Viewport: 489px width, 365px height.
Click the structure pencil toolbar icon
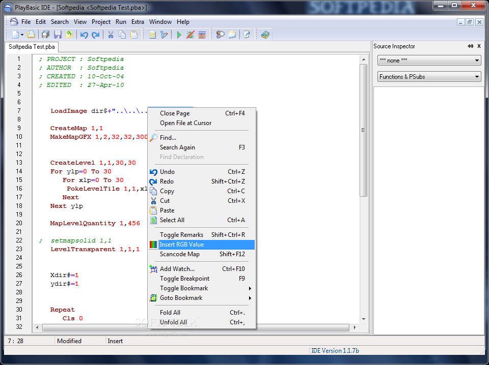(164, 35)
